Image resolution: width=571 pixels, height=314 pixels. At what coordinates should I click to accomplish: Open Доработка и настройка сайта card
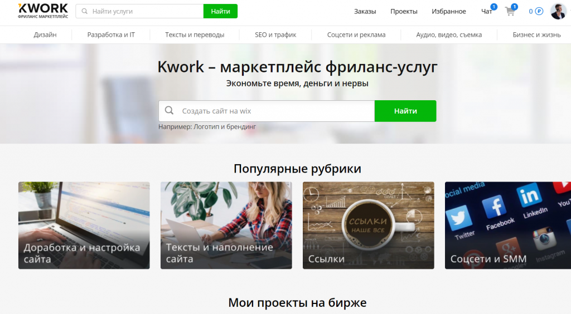click(x=84, y=225)
